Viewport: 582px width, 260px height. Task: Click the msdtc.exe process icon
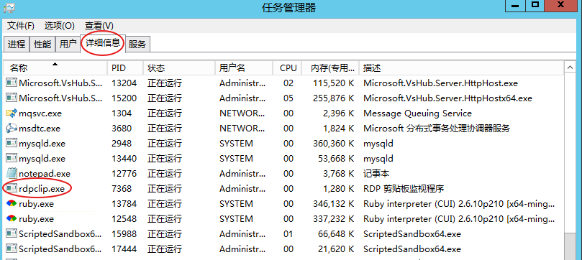click(x=12, y=129)
